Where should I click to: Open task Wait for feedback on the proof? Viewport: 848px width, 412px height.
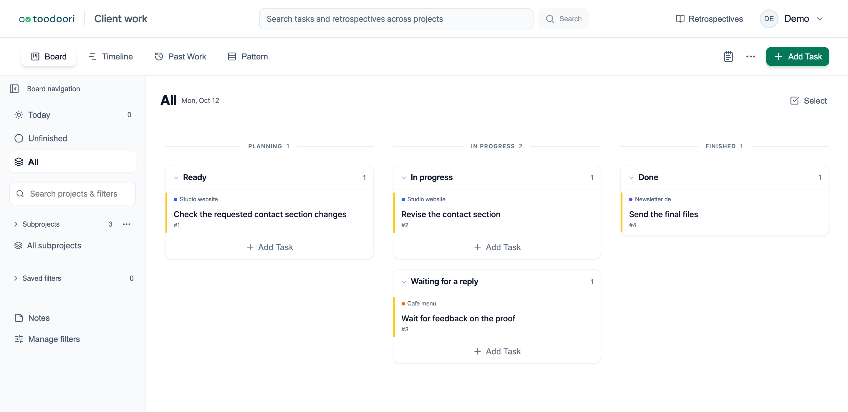click(458, 318)
